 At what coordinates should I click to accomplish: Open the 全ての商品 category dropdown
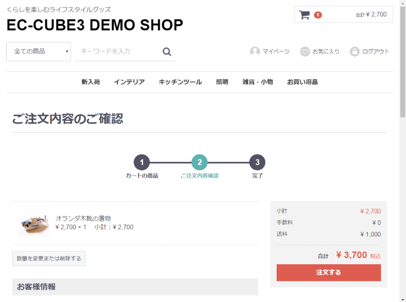[x=38, y=51]
